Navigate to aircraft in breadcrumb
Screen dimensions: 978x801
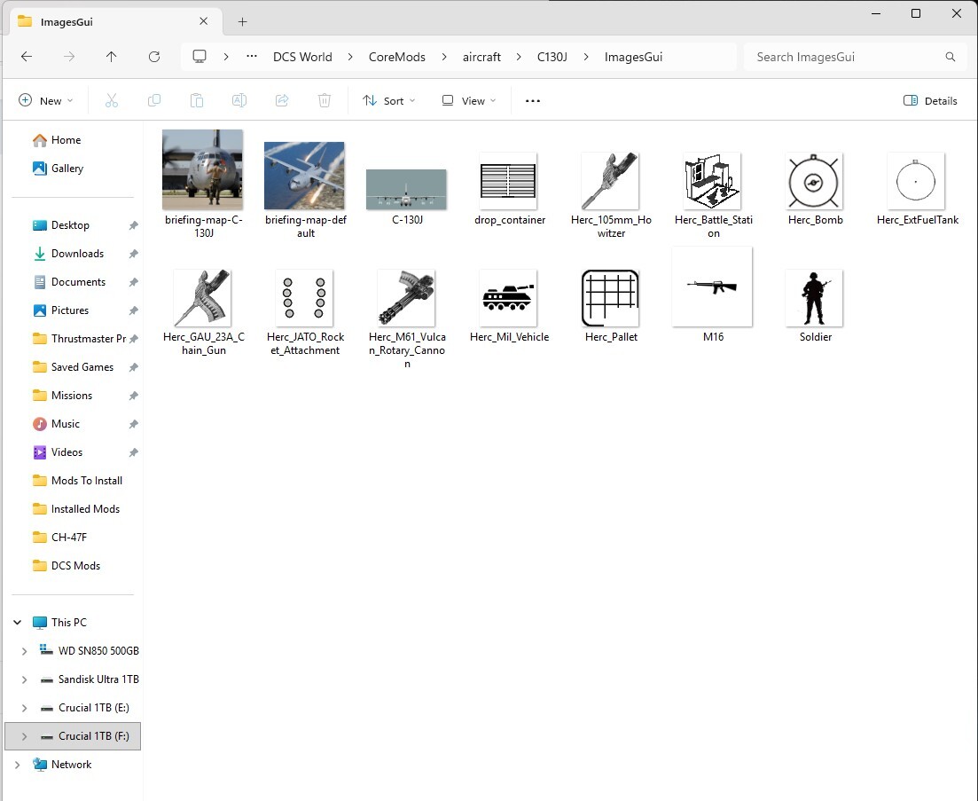[481, 57]
